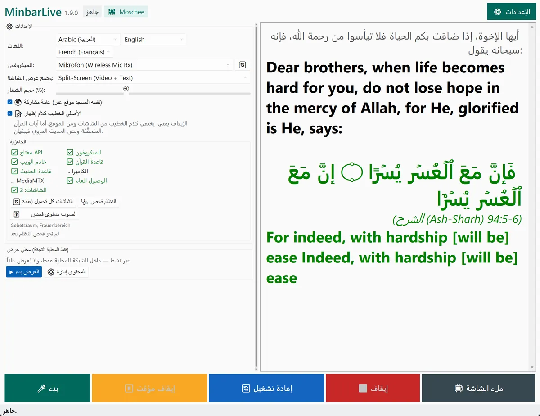Click the (Ash-Sharh) 94:5-6 verse reference

point(457,220)
